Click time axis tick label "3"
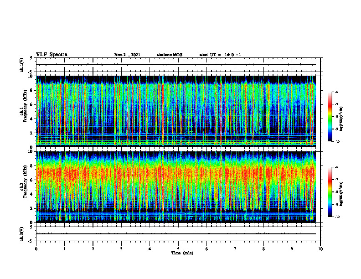The width and height of the screenshot is (361, 279). coord(121,249)
